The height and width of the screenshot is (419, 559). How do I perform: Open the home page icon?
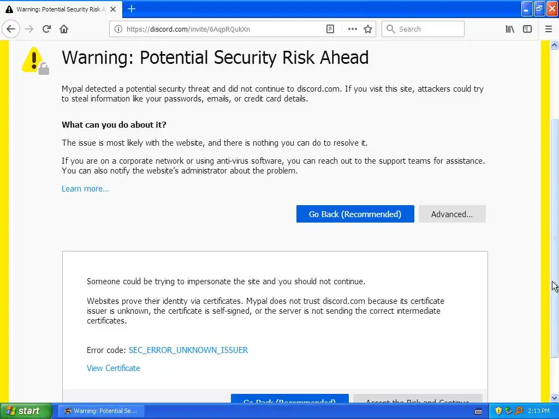(64, 29)
